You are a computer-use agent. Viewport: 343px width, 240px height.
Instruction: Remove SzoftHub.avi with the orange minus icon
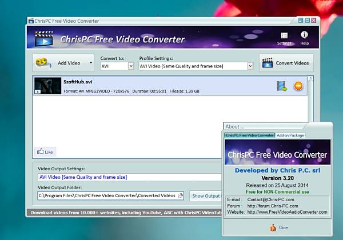298,86
